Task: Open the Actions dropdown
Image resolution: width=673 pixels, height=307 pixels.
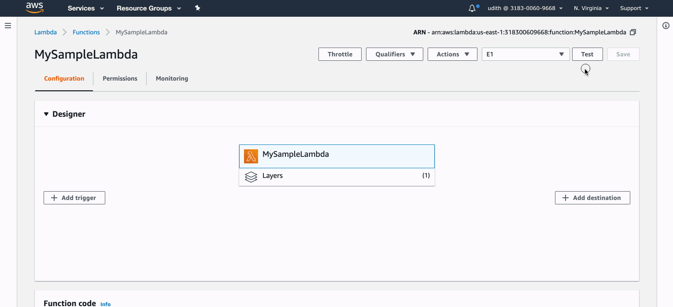Action: [452, 54]
